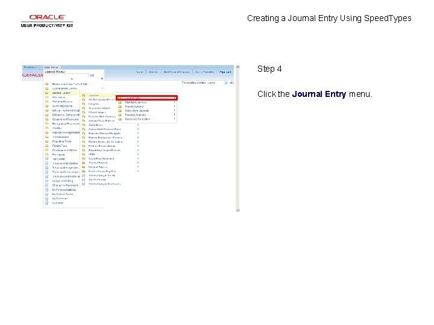The width and height of the screenshot is (434, 325).
Task: Open the Average Daily Balance folder
Action: coord(101,121)
